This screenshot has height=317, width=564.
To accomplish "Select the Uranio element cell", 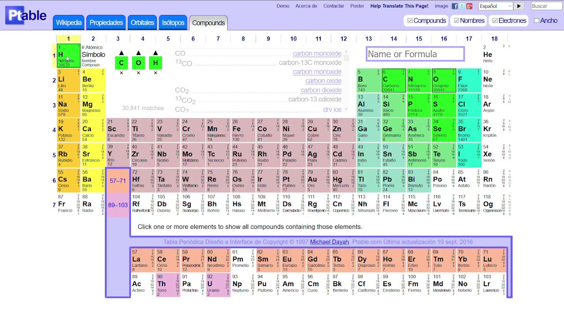I will coord(218,285).
